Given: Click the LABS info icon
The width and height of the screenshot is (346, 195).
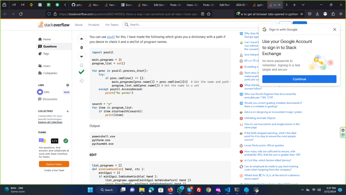Looking at the screenshot, I should (x=68, y=85).
